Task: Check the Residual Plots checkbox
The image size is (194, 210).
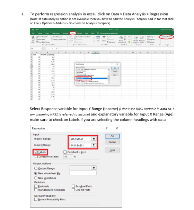Action: pyautogui.click(x=73, y=186)
